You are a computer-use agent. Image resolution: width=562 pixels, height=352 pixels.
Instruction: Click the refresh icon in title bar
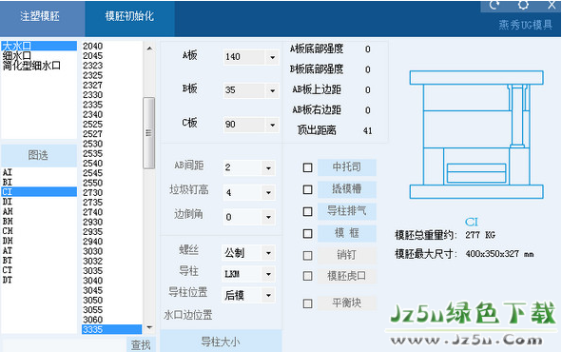pos(494,5)
